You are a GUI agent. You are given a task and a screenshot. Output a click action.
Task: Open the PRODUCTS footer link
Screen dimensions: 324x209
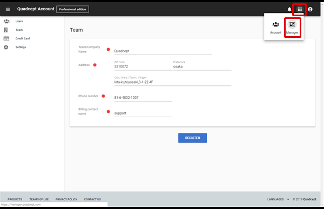[x=15, y=199]
